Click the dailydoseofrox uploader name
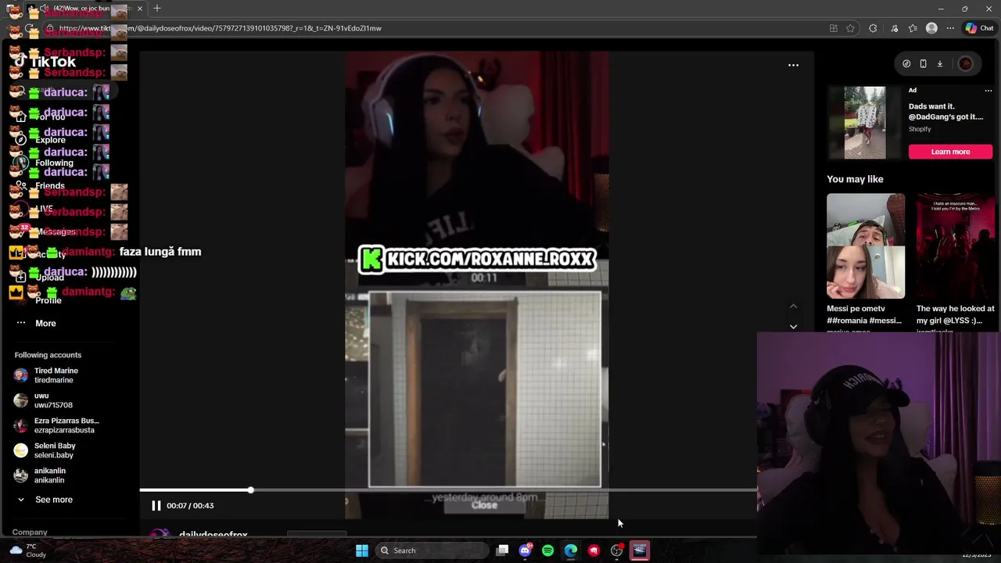This screenshot has width=1001, height=563. click(213, 535)
